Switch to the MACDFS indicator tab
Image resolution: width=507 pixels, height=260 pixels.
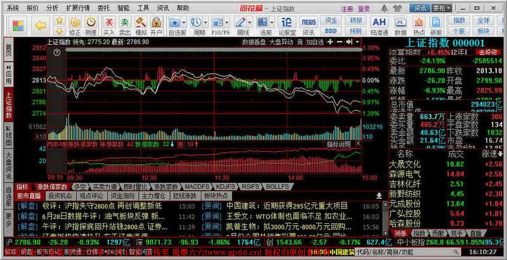197,187
